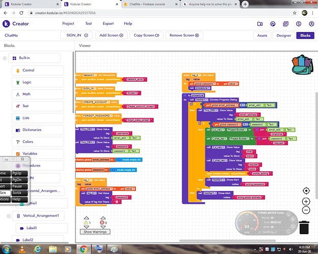The image size is (318, 254).
Task: Bookmark this page with star icon
Action: pyautogui.click(x=295, y=13)
